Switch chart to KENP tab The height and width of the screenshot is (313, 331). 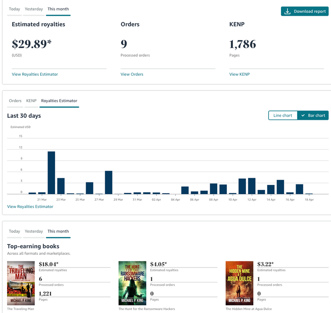click(31, 101)
